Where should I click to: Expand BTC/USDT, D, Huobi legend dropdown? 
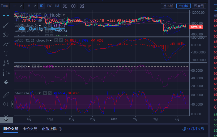click(64, 15)
